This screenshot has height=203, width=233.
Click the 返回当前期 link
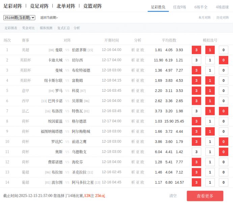pos(49,18)
